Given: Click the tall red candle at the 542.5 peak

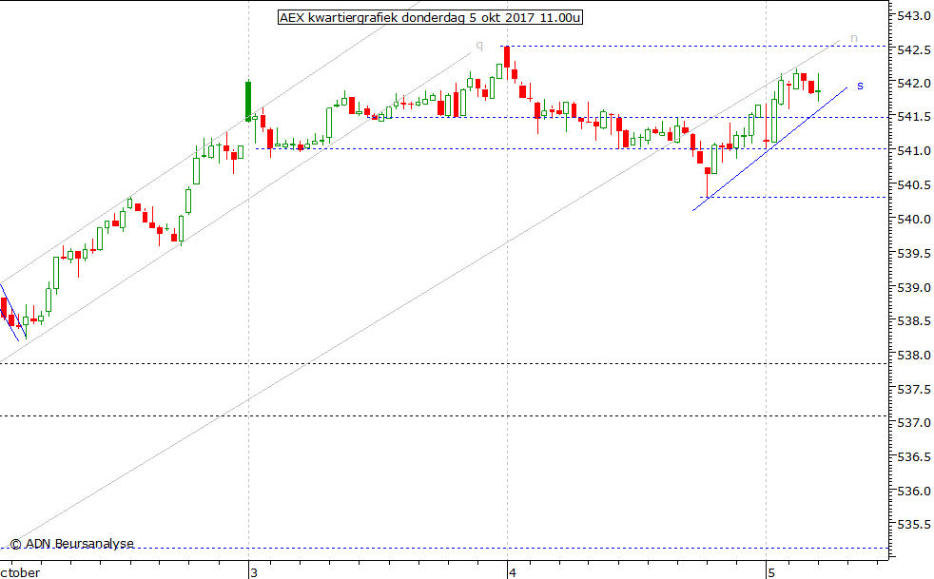Looking at the screenshot, I should [x=507, y=57].
